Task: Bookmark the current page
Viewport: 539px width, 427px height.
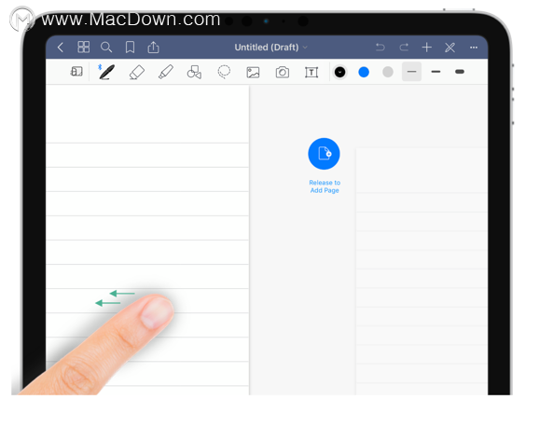Action: click(x=130, y=48)
